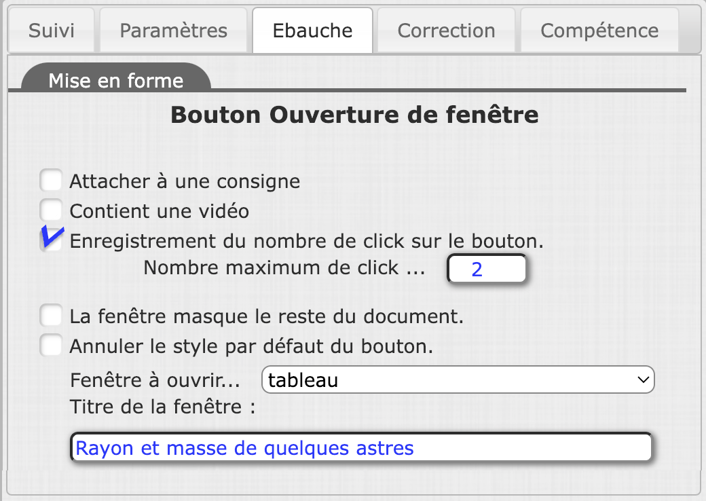Viewport: 706px width, 501px height.
Task: Open the Compétence tab
Action: [x=599, y=31]
